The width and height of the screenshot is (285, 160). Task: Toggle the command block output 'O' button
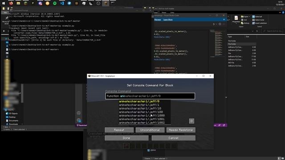(x=191, y=121)
